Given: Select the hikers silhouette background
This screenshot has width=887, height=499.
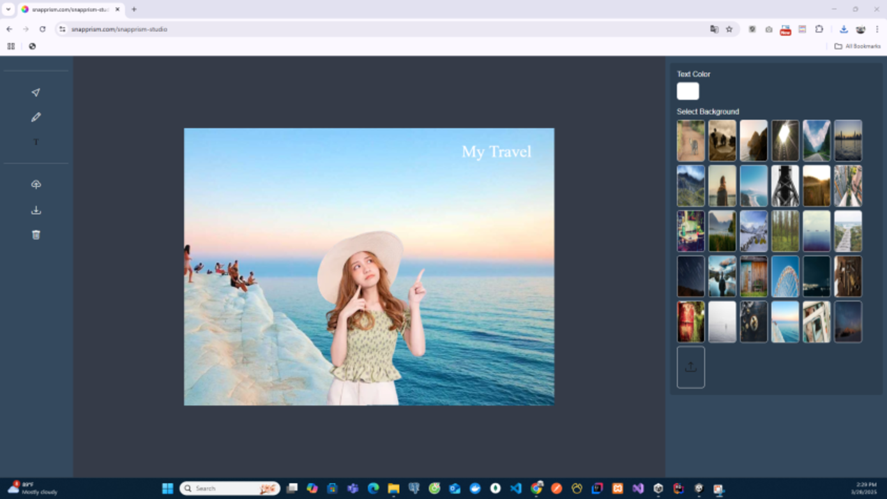Looking at the screenshot, I should pyautogui.click(x=722, y=140).
